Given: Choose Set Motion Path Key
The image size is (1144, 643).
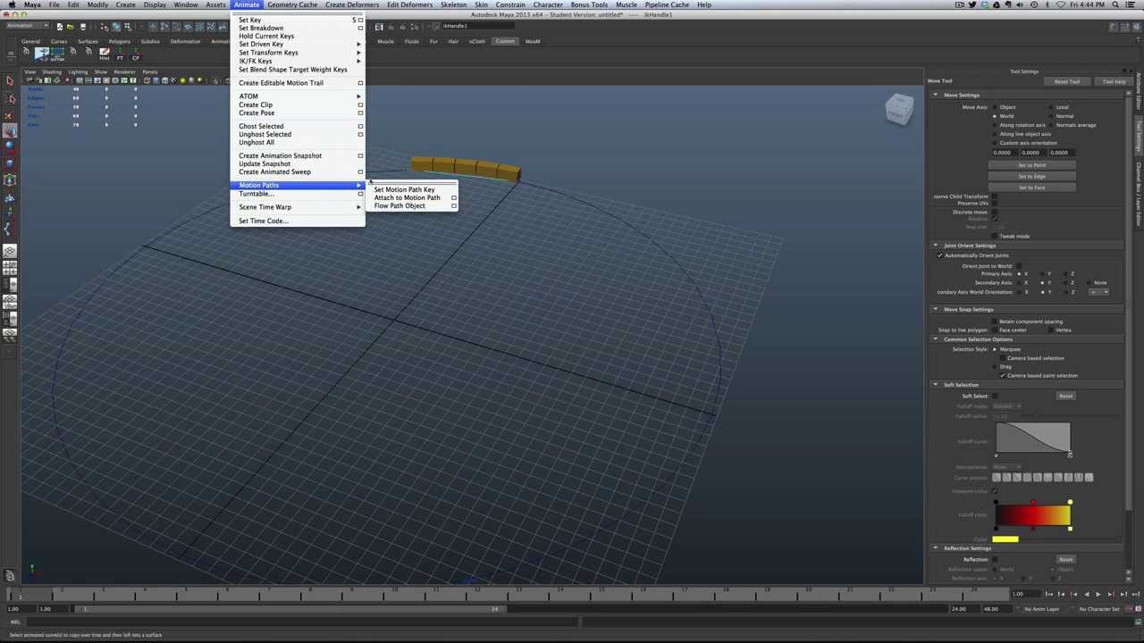Looking at the screenshot, I should 404,190.
